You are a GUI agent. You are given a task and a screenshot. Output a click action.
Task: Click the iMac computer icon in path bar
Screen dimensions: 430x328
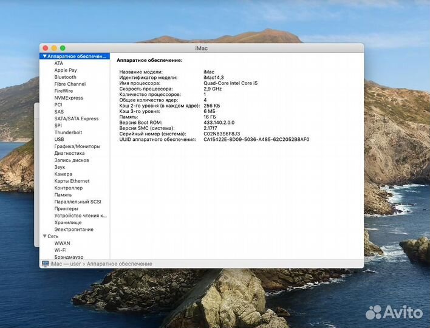tap(46, 264)
